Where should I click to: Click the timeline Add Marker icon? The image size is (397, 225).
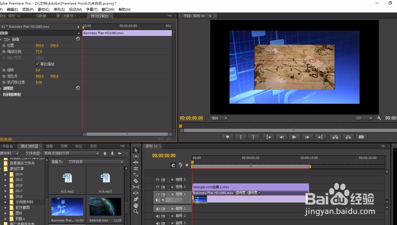187,165
